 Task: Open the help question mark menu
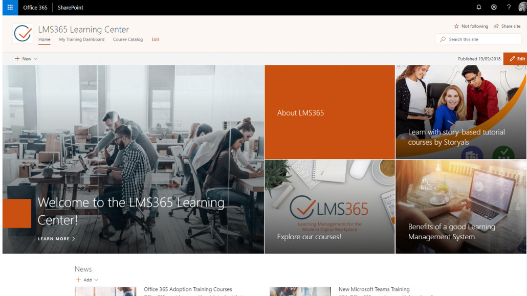pyautogui.click(x=508, y=7)
